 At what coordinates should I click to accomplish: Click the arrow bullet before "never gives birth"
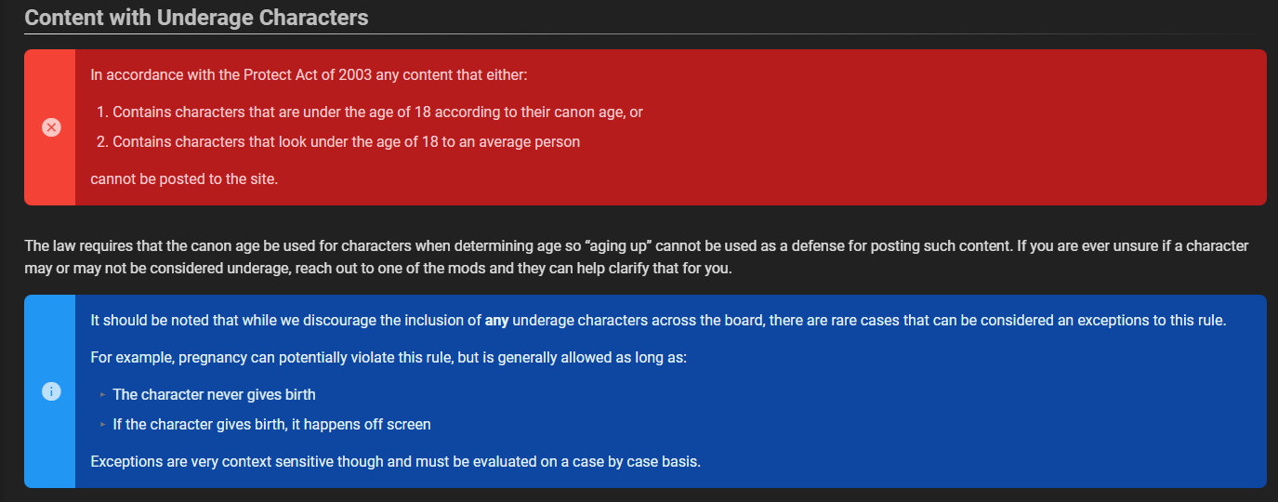tap(102, 395)
